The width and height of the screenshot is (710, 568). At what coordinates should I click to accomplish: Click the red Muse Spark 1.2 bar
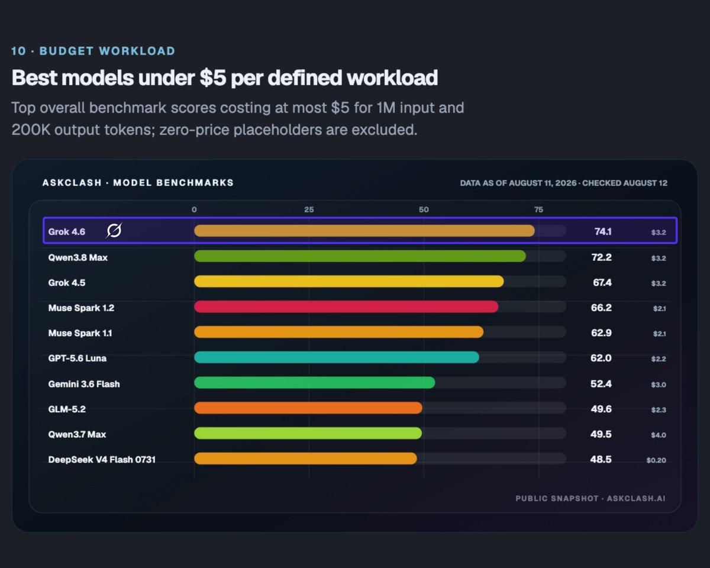346,306
